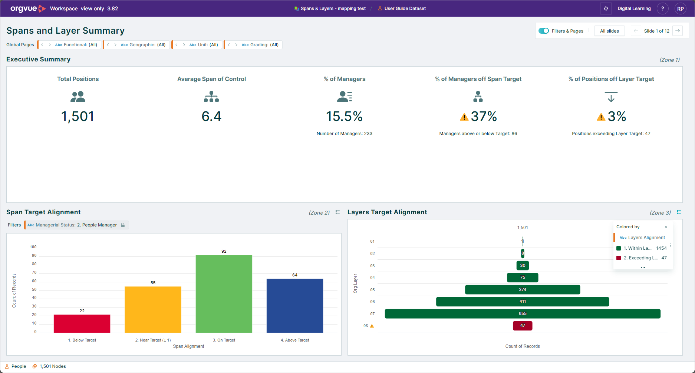Image resolution: width=695 pixels, height=373 pixels.
Task: Click the All slides button
Action: (x=609, y=31)
